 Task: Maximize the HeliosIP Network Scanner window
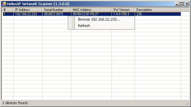tap(181, 4)
